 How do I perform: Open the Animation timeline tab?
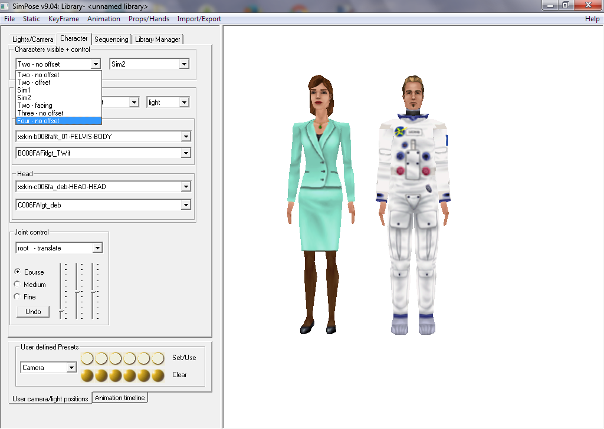(x=120, y=398)
